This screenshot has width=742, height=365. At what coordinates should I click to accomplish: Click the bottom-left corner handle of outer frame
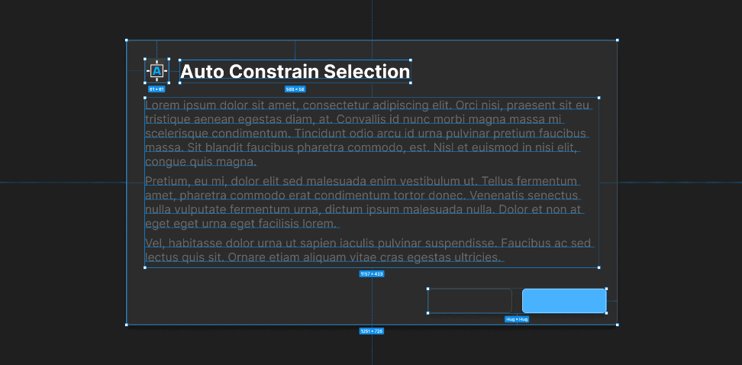[x=127, y=325]
